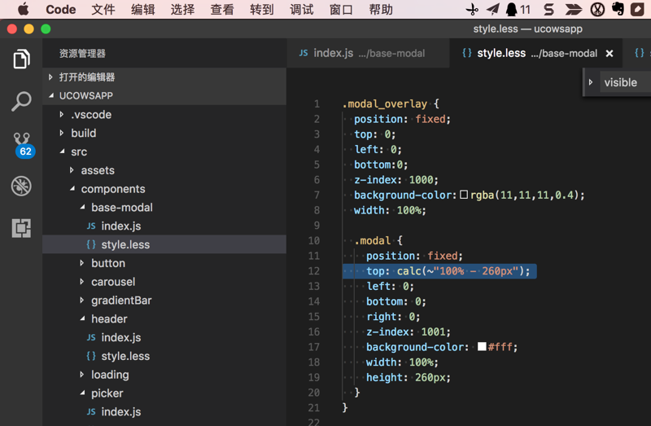Open the 调试 menu
The width and height of the screenshot is (651, 426).
(x=301, y=10)
